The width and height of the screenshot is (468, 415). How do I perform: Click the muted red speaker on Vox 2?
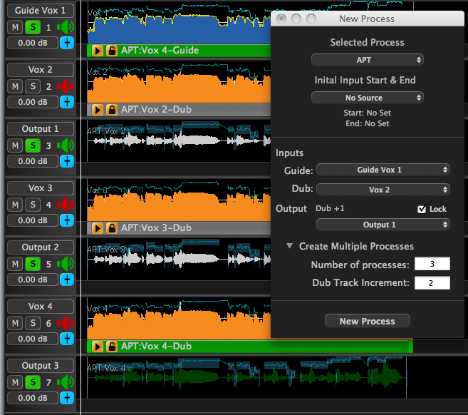pyautogui.click(x=66, y=87)
